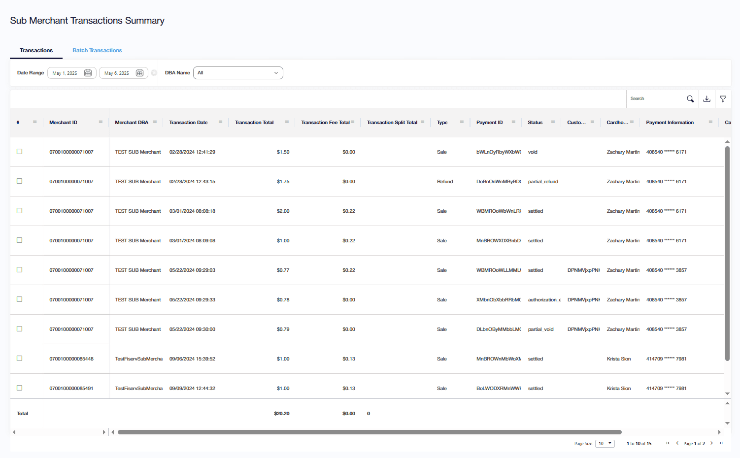Open Payment ID column menu
This screenshot has width=740, height=458.
(513, 122)
